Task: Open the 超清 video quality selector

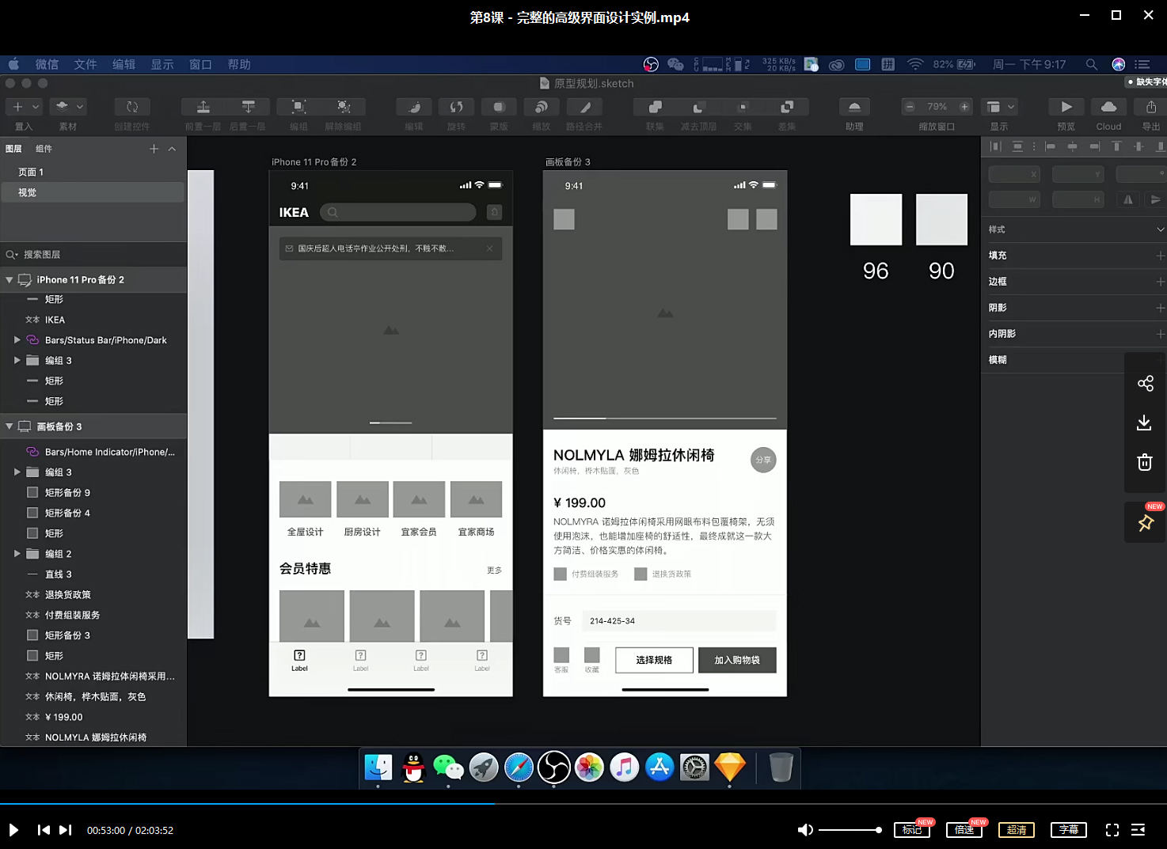Action: tap(1017, 830)
